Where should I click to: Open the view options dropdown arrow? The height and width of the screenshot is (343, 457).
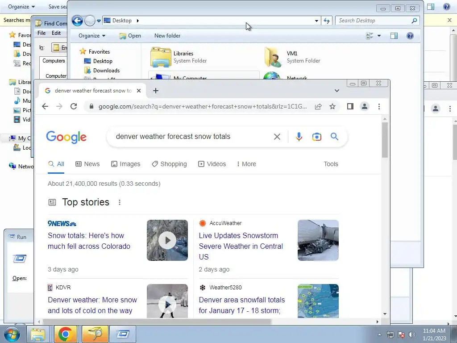click(379, 36)
